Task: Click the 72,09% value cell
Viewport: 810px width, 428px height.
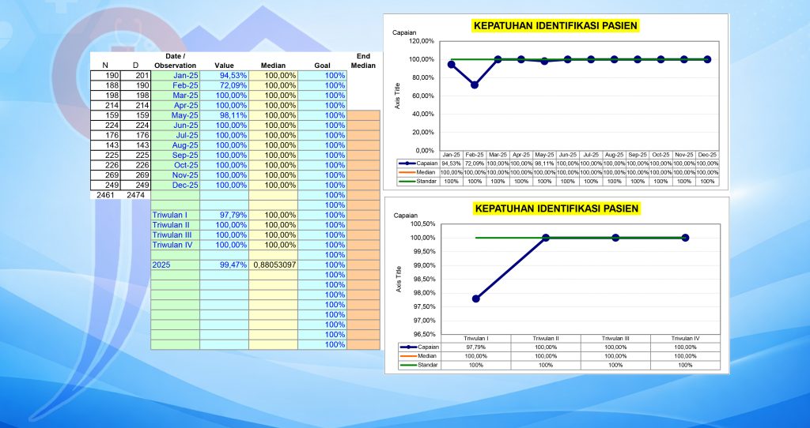Action: 224,85
